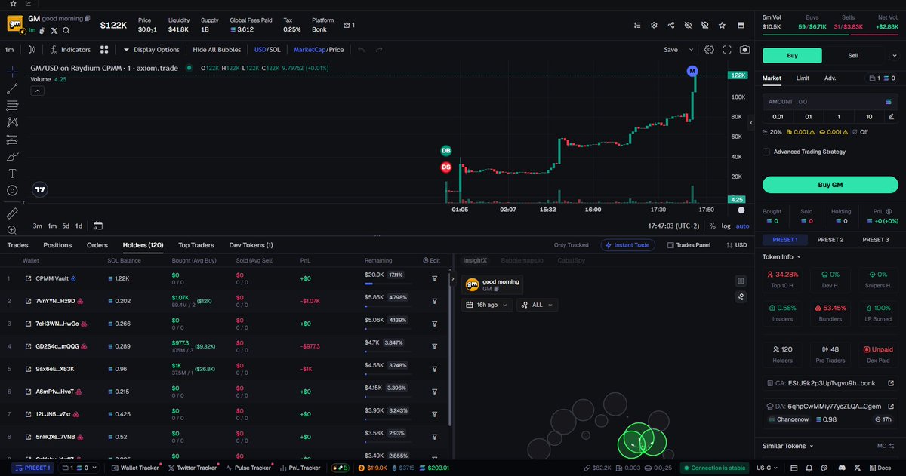Screen dimensions: 906x476
Task: Toggle the hide token eye icon
Action: tap(688, 25)
